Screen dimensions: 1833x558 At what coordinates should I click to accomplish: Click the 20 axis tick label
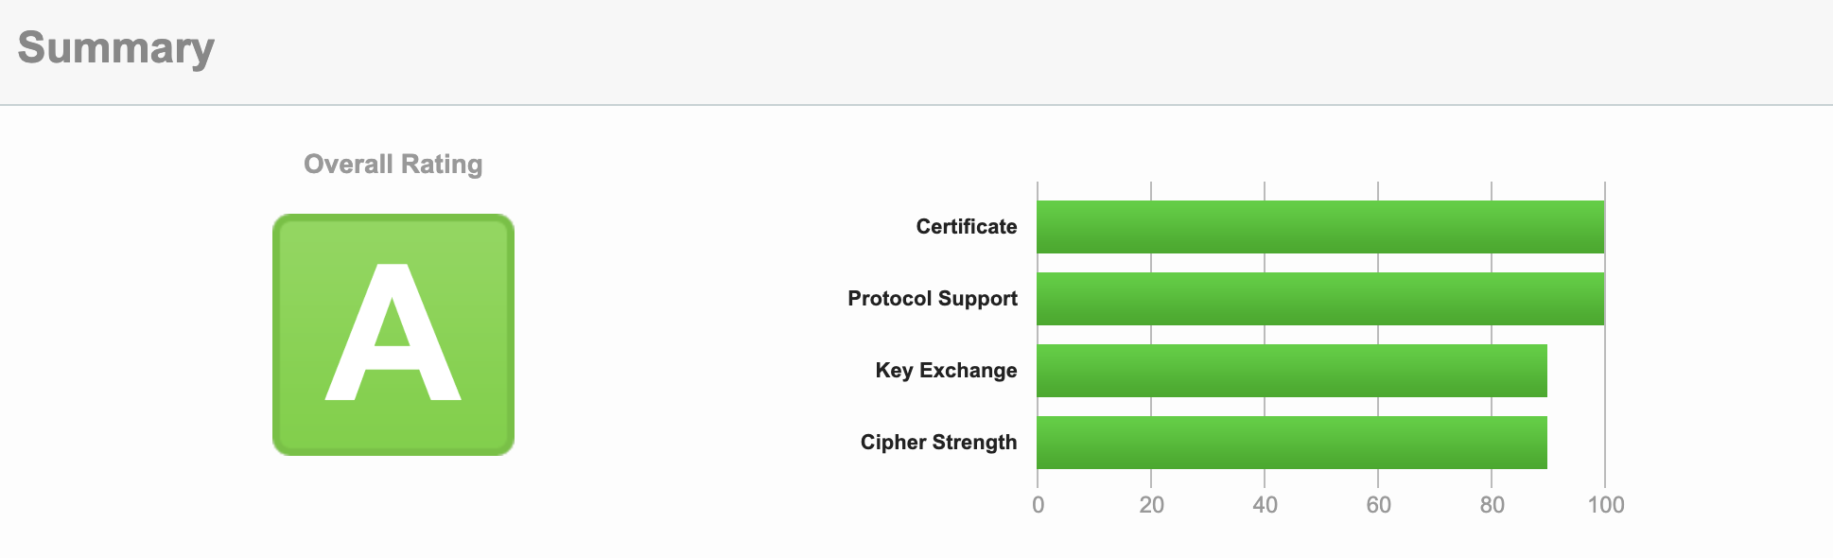[x=1152, y=505]
